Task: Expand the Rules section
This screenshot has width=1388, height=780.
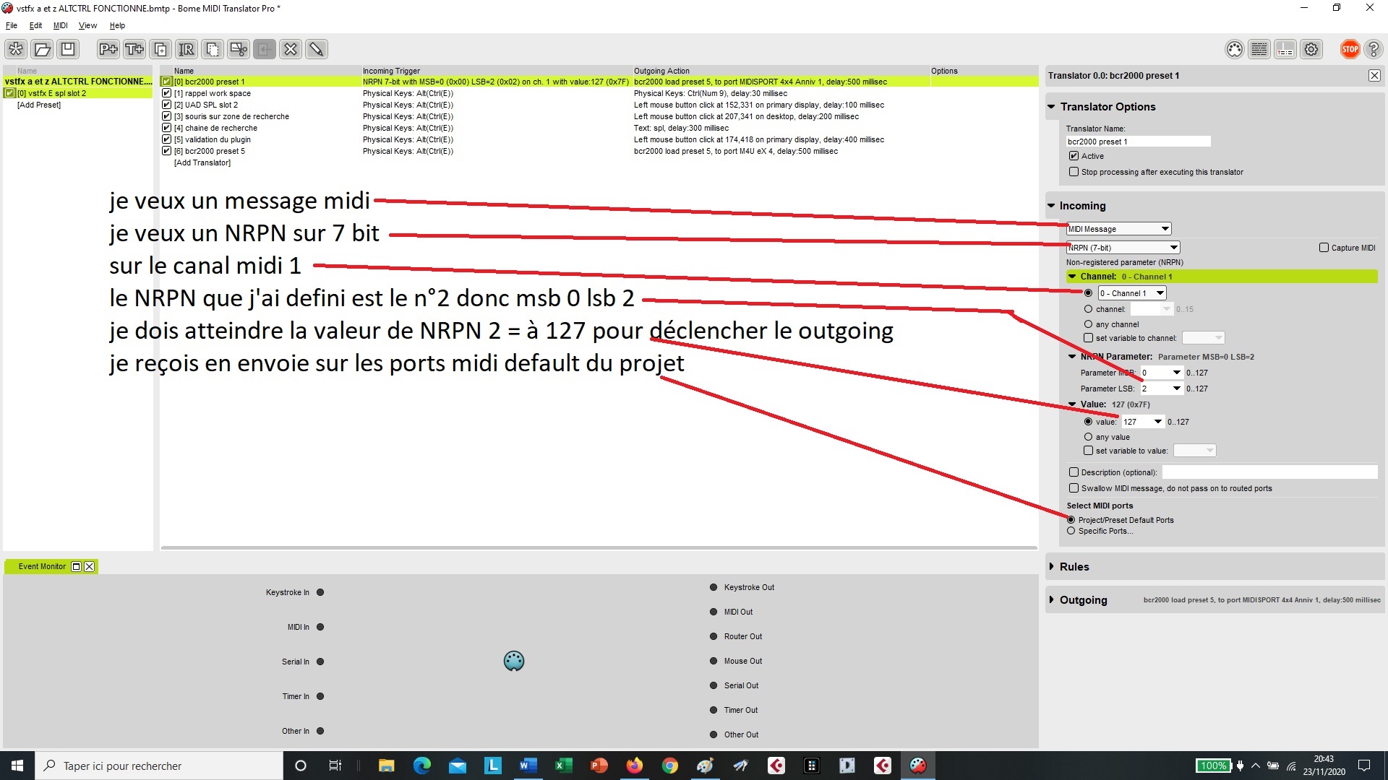Action: 1074,567
